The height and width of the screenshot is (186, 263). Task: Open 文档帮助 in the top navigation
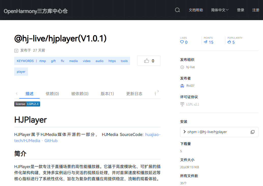coord(196,10)
